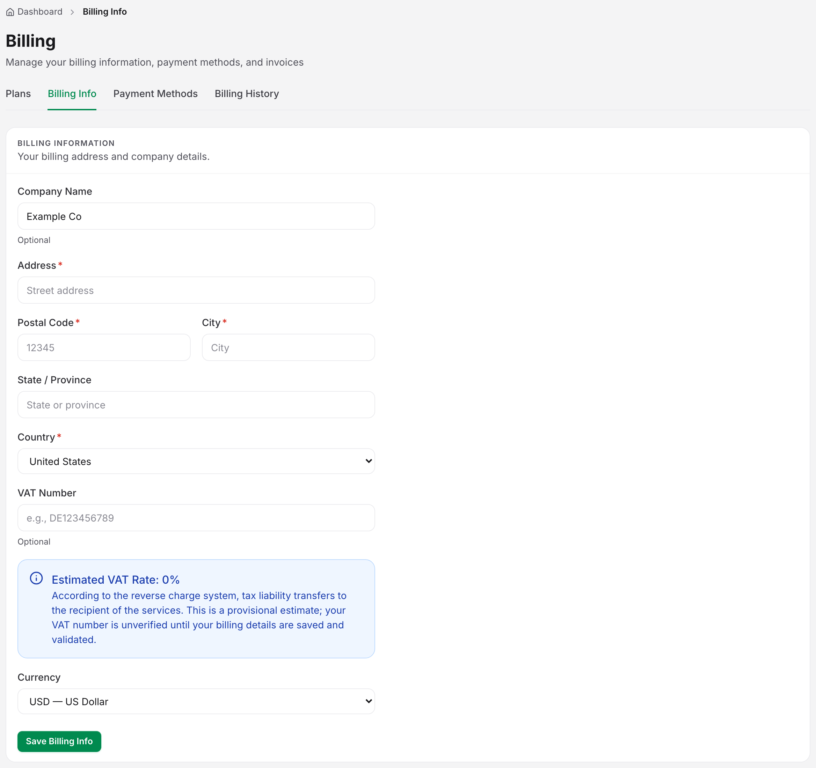Screen dimensions: 816x768
Task: Click the Address field label
Action: point(37,265)
